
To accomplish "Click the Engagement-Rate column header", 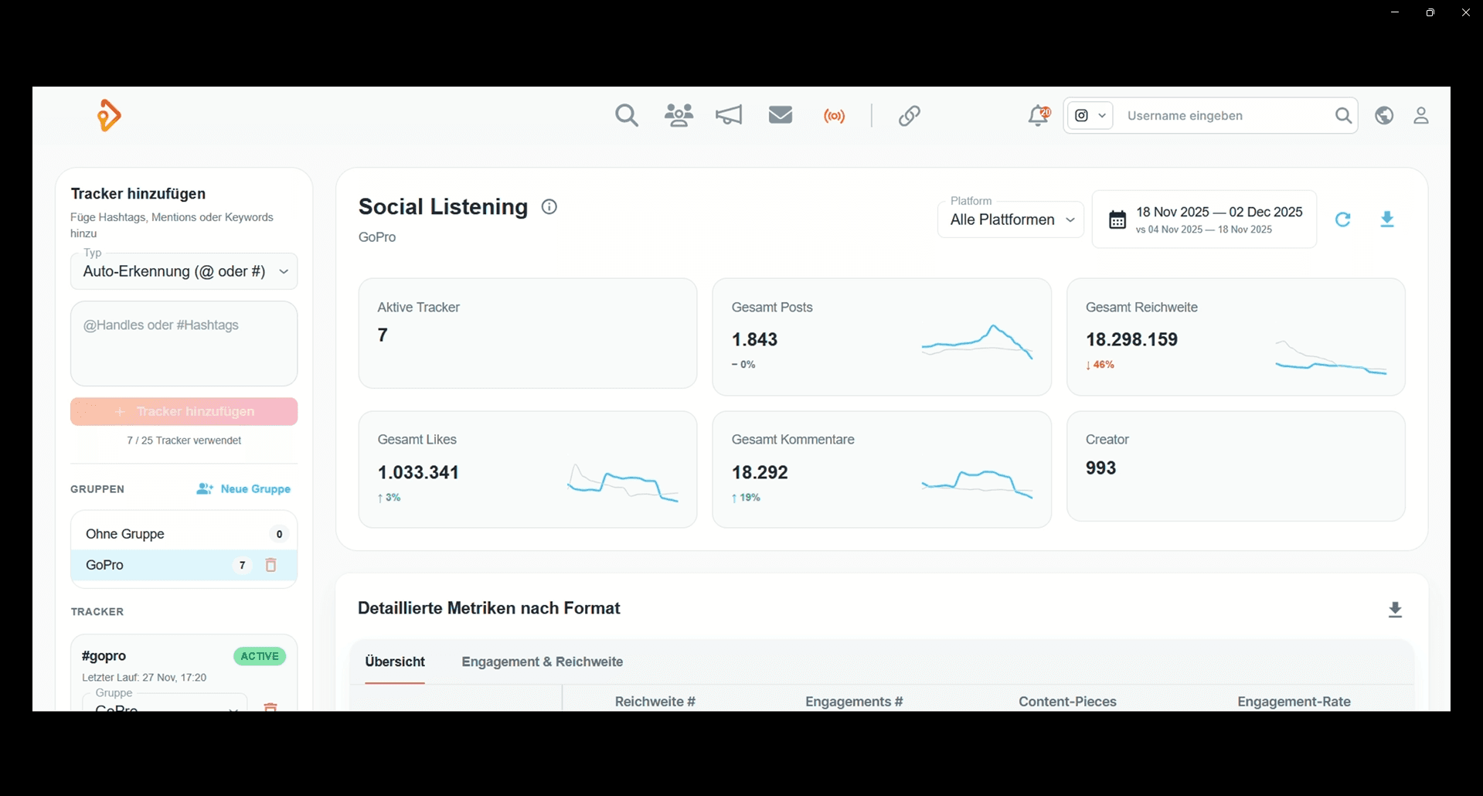I will click(1294, 702).
